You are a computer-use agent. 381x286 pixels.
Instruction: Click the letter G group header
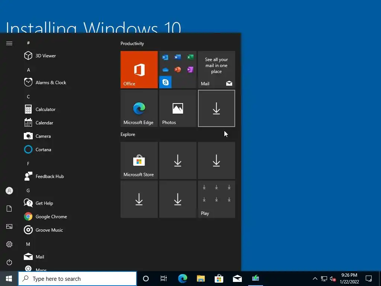(x=28, y=190)
